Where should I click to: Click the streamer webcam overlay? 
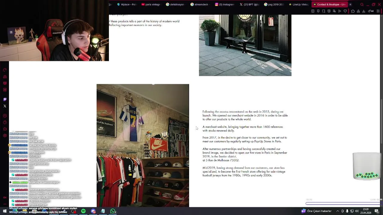click(54, 30)
